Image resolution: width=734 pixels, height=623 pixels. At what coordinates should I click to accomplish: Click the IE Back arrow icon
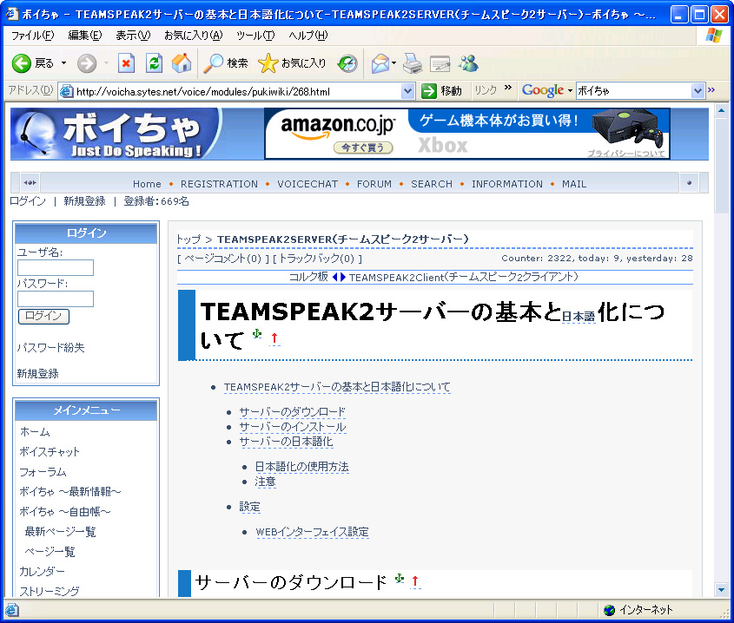point(21,63)
